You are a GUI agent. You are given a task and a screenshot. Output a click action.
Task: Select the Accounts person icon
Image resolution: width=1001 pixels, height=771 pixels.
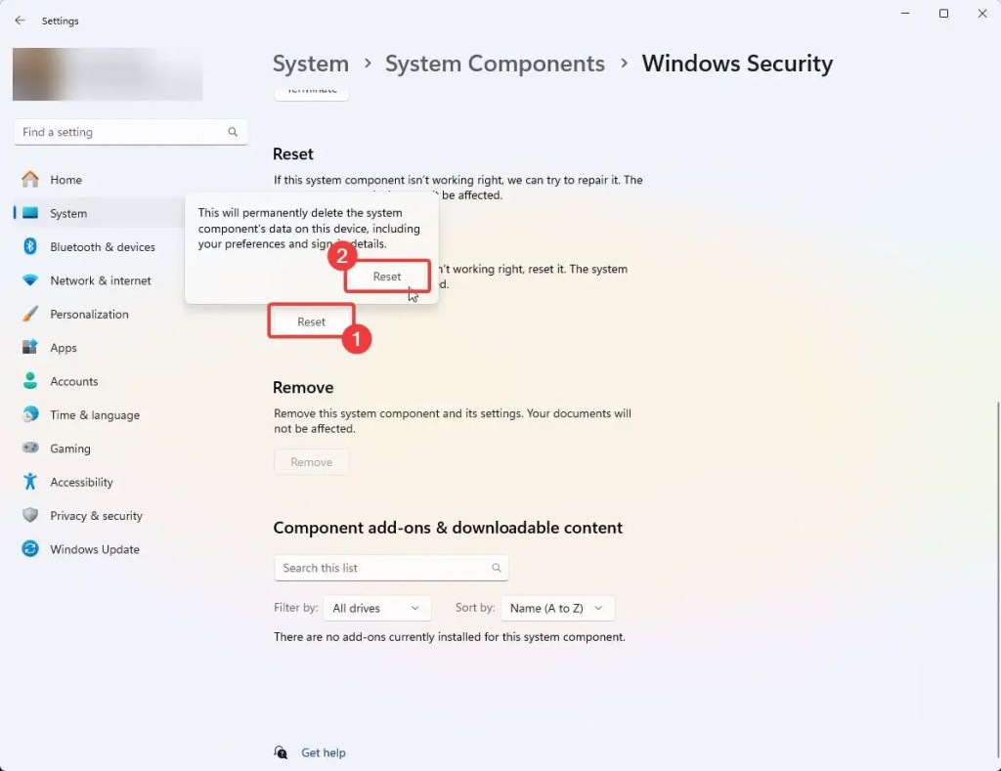30,381
